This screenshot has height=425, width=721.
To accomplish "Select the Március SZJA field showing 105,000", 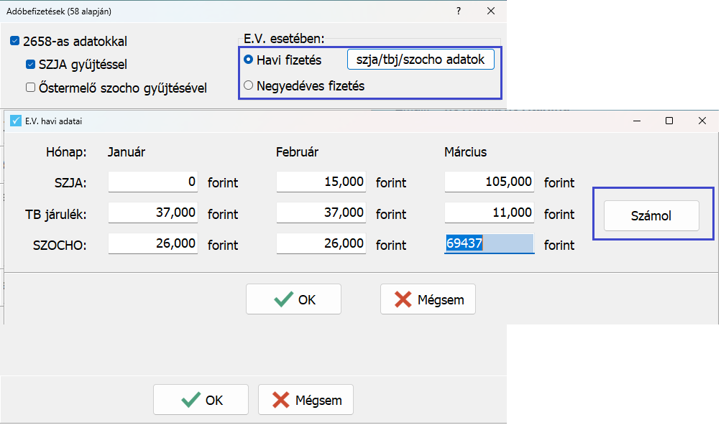I will coord(489,182).
